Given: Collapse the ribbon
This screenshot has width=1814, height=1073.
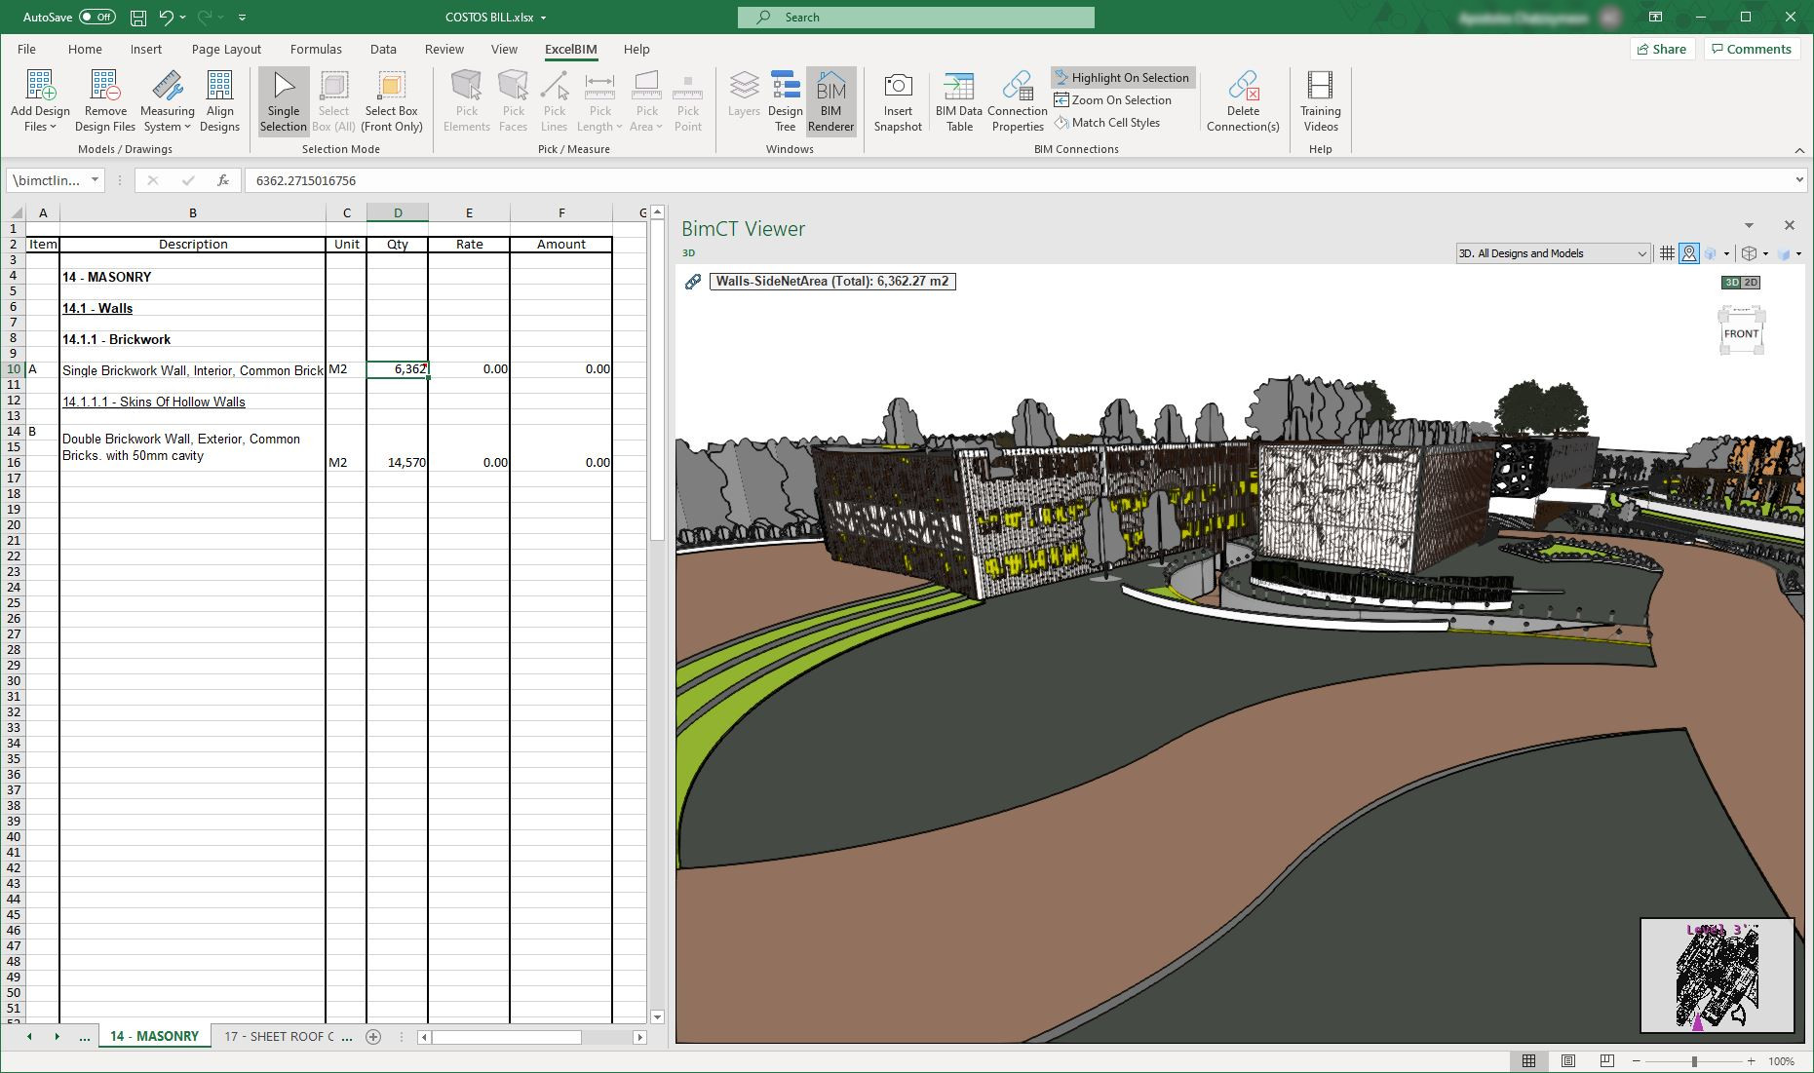Looking at the screenshot, I should coord(1799,150).
